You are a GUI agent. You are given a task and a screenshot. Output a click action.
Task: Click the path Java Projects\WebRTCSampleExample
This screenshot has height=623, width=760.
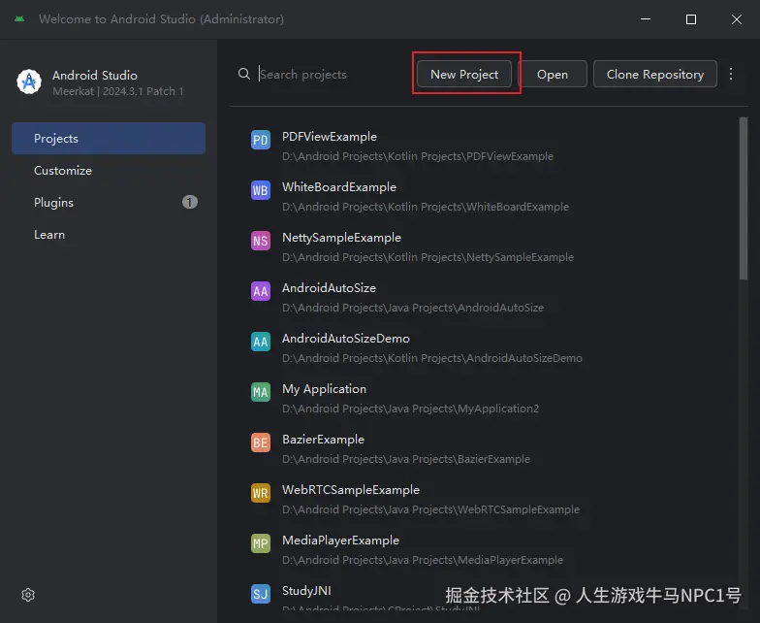click(x=430, y=509)
